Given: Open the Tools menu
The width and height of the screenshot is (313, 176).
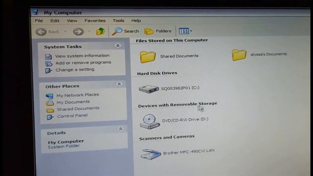Looking at the screenshot, I should 118,21.
